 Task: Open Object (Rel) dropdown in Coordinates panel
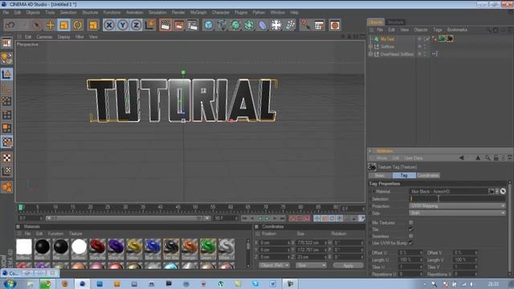pos(275,266)
